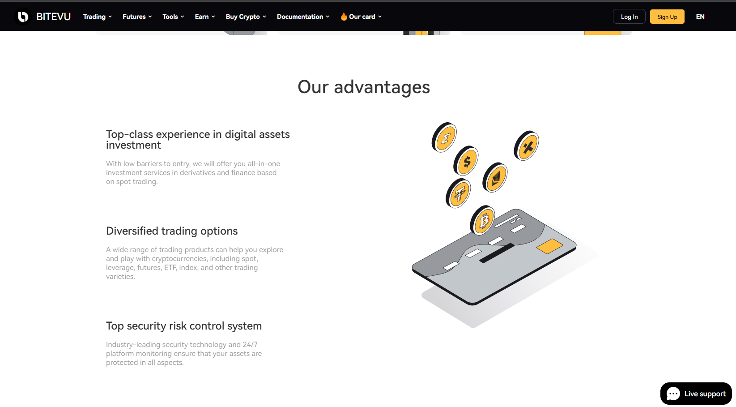Open the Earn menu

[x=205, y=17]
